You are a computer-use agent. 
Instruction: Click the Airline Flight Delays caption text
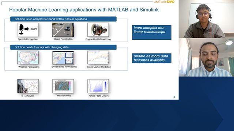[x=99, y=96]
